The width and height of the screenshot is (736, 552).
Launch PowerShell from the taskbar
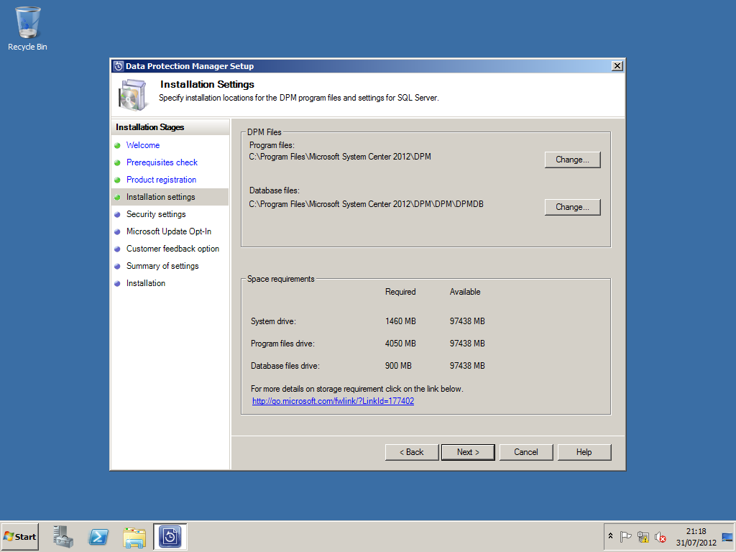click(98, 536)
